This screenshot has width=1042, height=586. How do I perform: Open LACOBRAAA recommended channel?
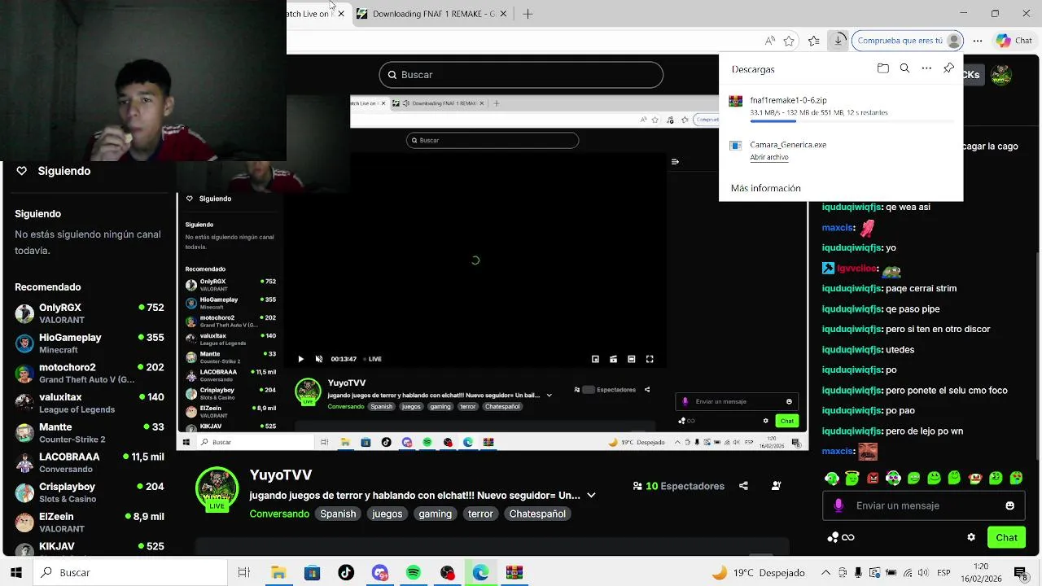click(90, 462)
